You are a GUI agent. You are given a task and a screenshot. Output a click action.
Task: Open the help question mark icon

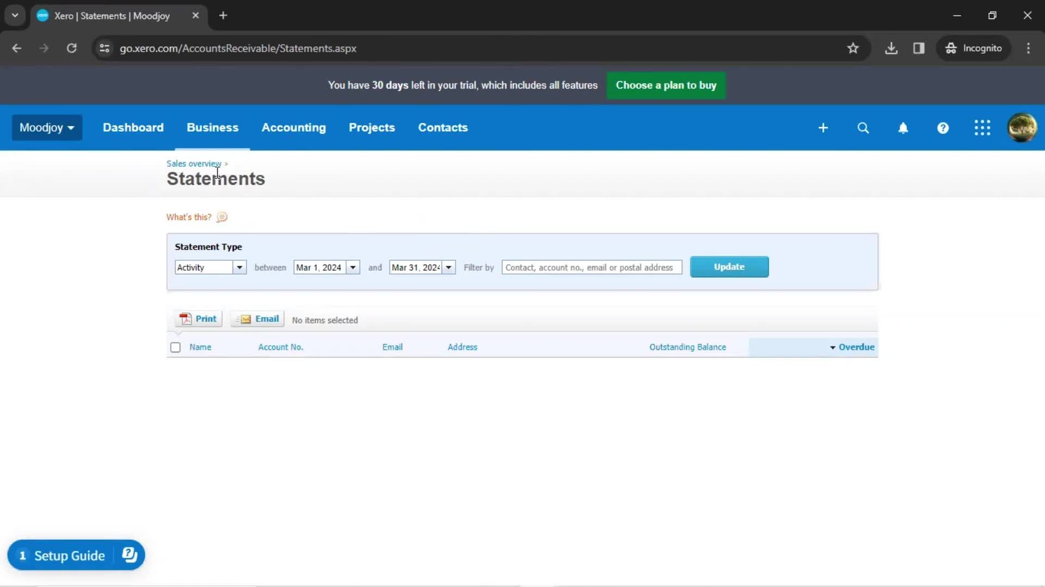pos(943,128)
